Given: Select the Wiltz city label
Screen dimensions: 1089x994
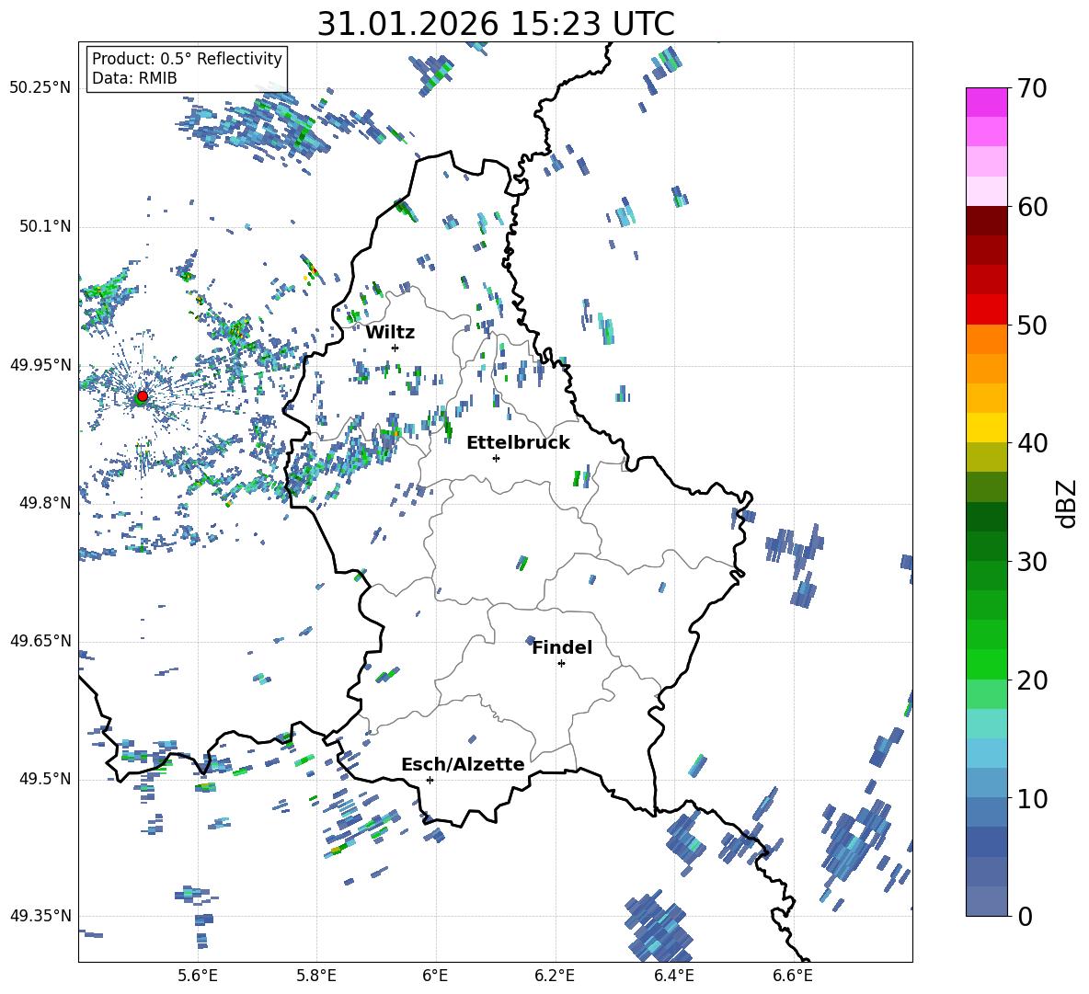Looking at the screenshot, I should pyautogui.click(x=390, y=332).
